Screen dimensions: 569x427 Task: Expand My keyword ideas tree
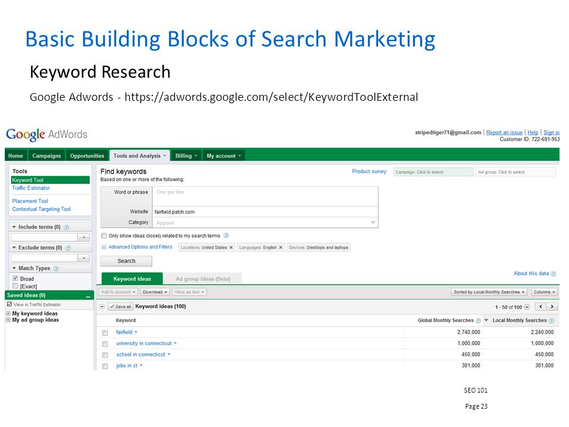tap(8, 313)
